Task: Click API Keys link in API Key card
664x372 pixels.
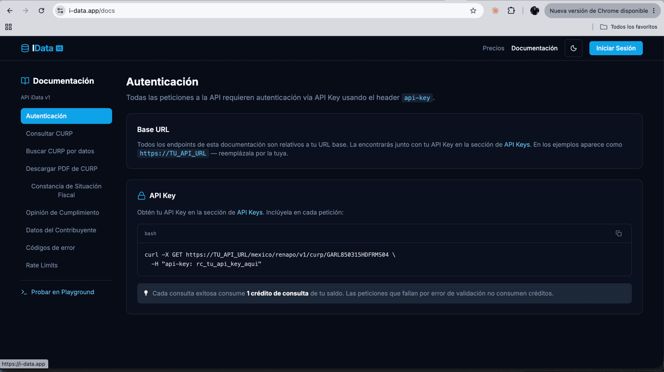Action: [x=250, y=212]
